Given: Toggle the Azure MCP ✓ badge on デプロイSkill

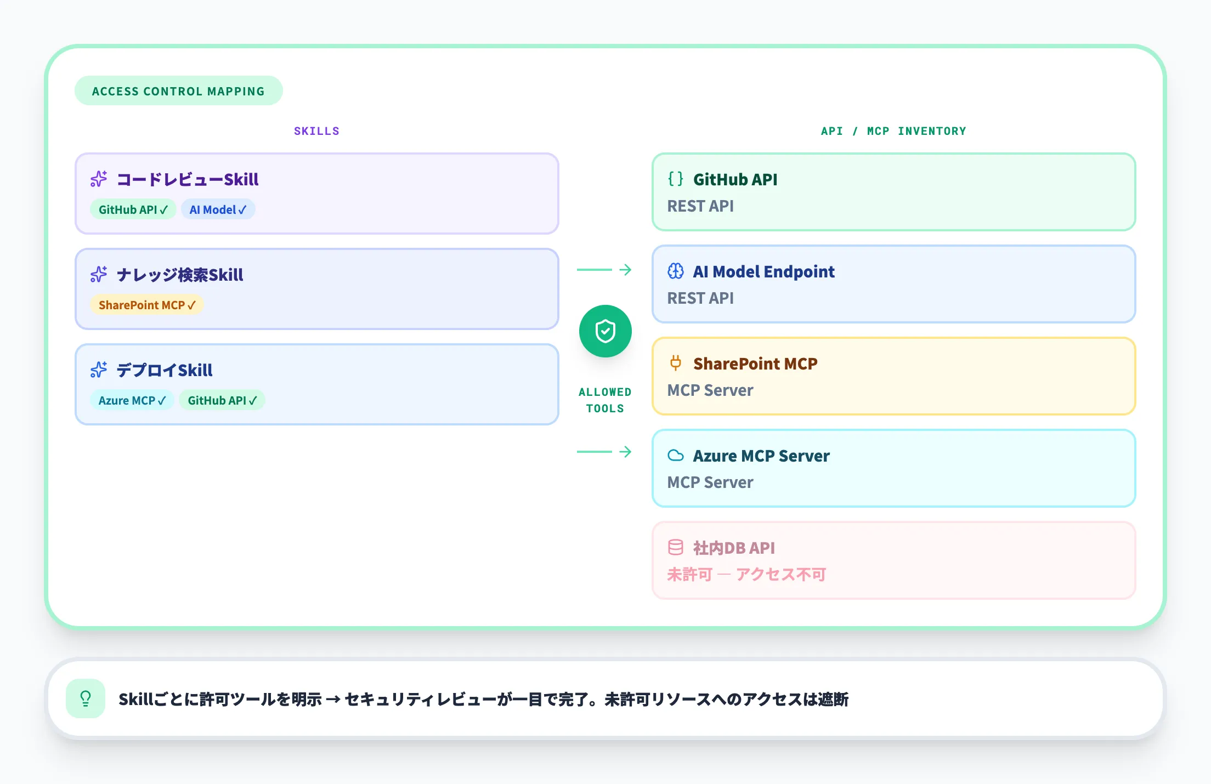Looking at the screenshot, I should pyautogui.click(x=132, y=400).
